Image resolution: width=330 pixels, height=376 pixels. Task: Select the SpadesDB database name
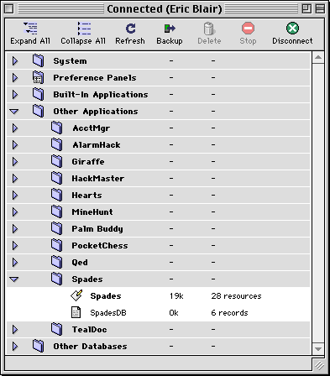pos(108,313)
